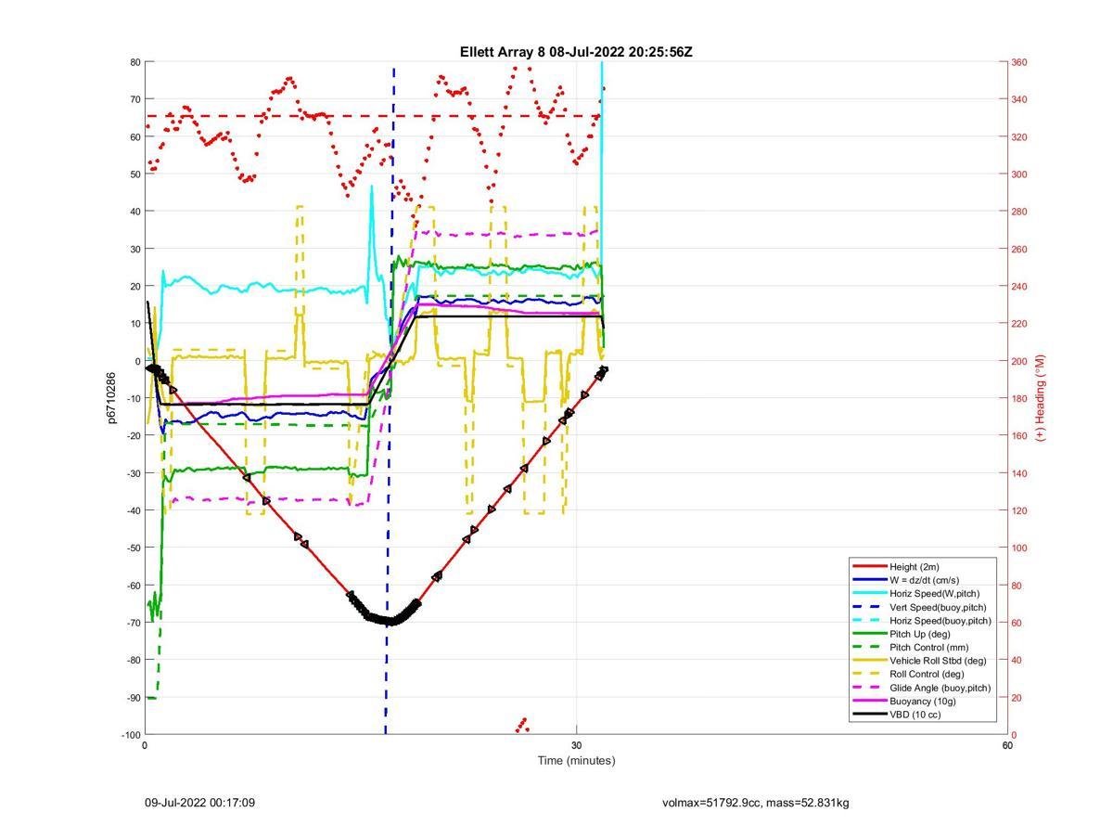This screenshot has height=825, width=1113.
Task: Click left axis tick label "-100"
Action: (132, 735)
